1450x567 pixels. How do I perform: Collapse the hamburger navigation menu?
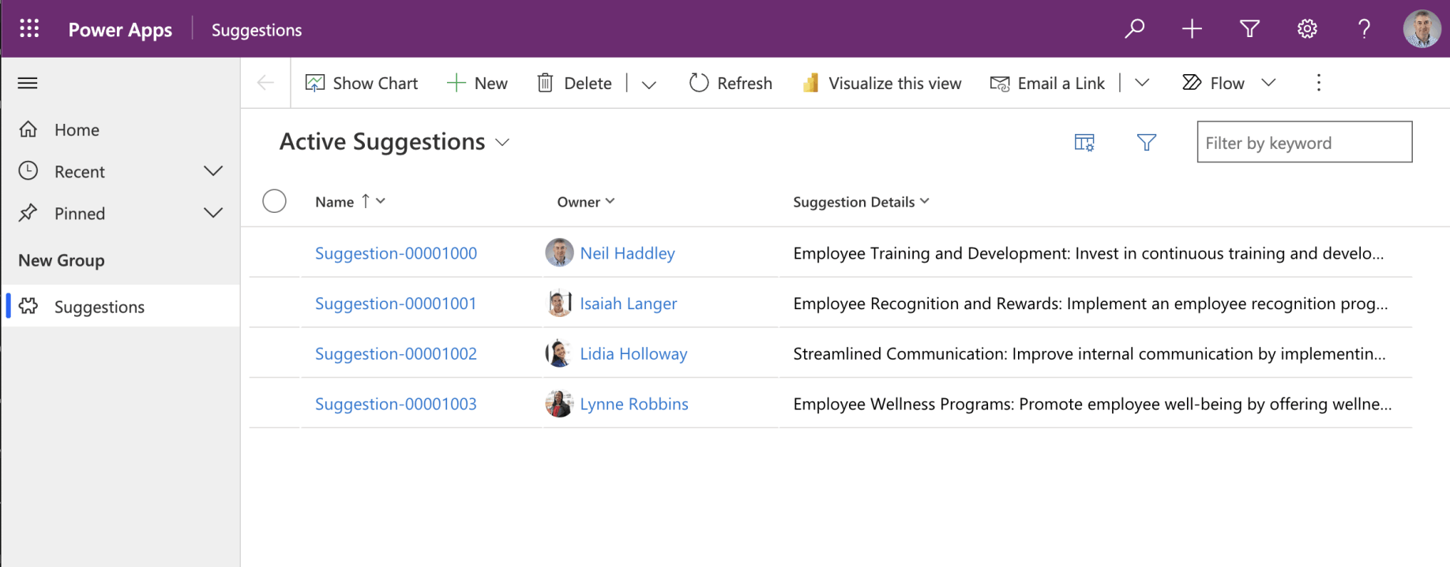click(x=28, y=83)
